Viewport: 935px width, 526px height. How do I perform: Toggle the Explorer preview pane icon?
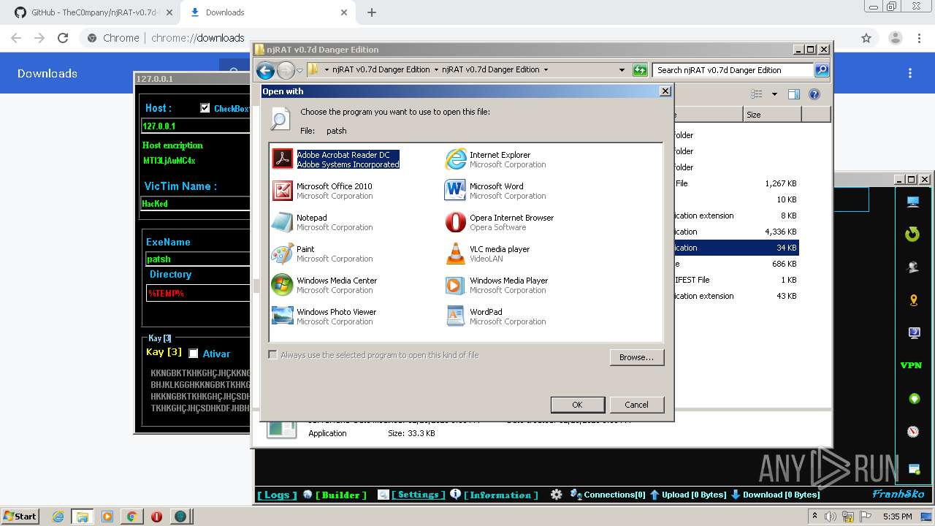click(x=794, y=94)
